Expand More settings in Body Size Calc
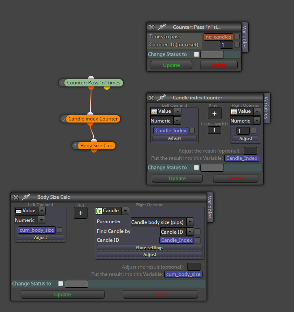The width and height of the screenshot is (294, 312). [x=149, y=248]
